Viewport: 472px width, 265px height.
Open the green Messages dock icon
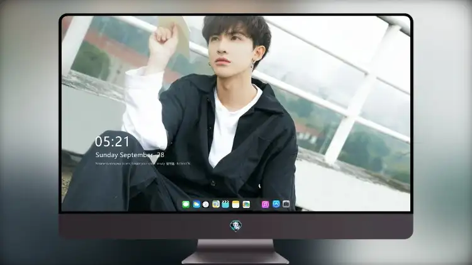tap(186, 205)
